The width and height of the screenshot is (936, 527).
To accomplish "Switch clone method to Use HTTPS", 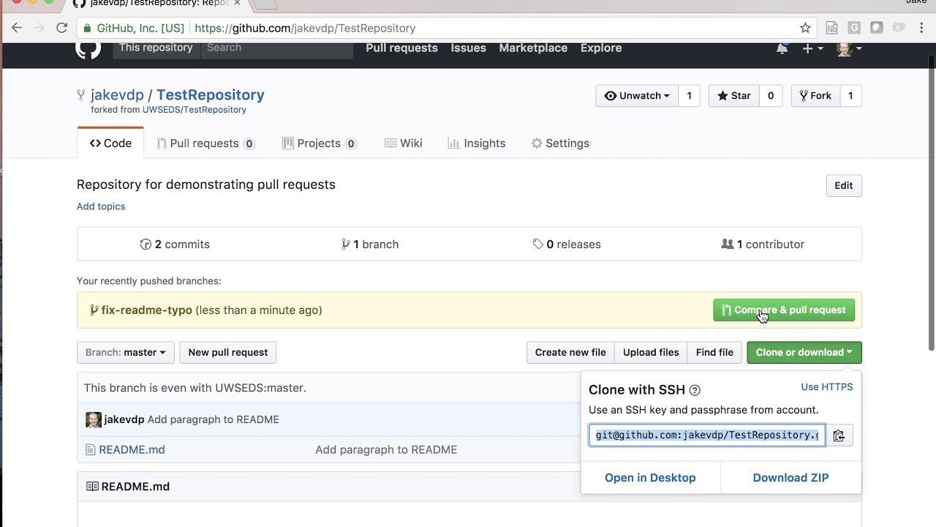I will (826, 386).
